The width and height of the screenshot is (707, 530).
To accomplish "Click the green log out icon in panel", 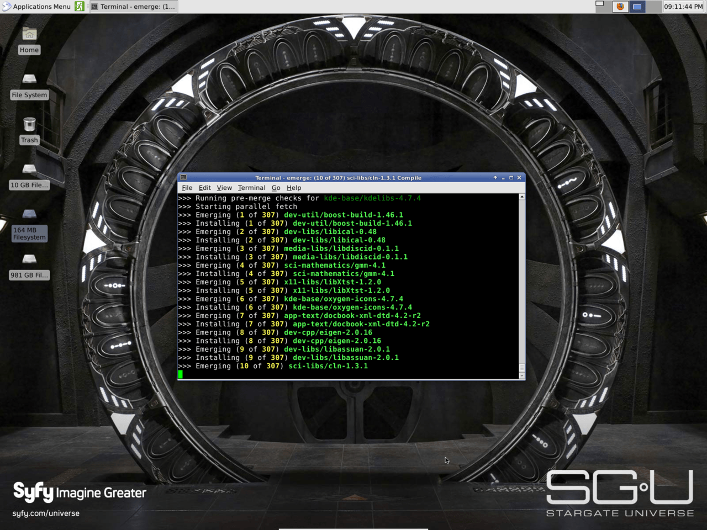I will [80, 7].
